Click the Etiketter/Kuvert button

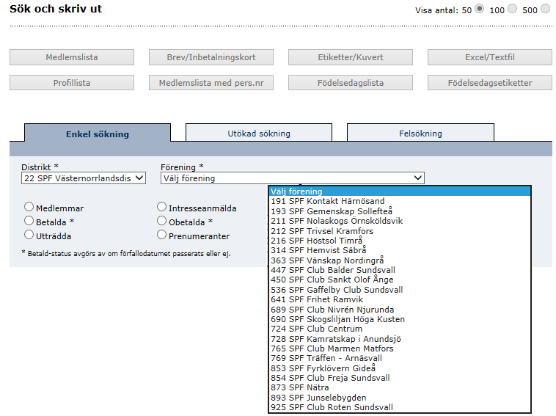click(x=351, y=57)
